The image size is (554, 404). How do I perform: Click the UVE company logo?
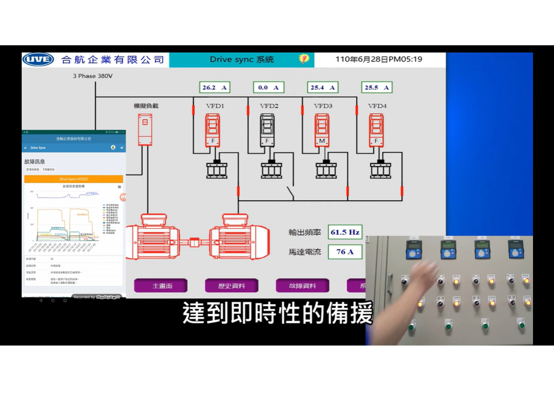38,59
